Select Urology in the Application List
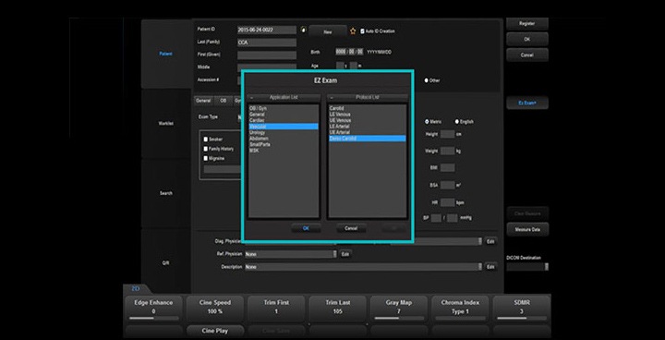This screenshot has width=665, height=340. click(284, 132)
